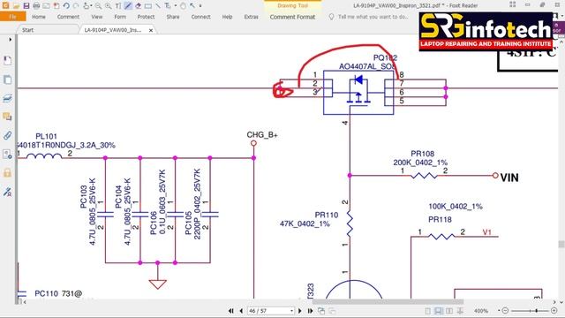The image size is (565, 318).
Task: Open the Connect ribbon tab
Action: (x=200, y=17)
